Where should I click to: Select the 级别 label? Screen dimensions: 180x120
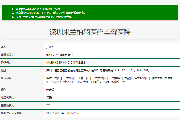[4, 90]
